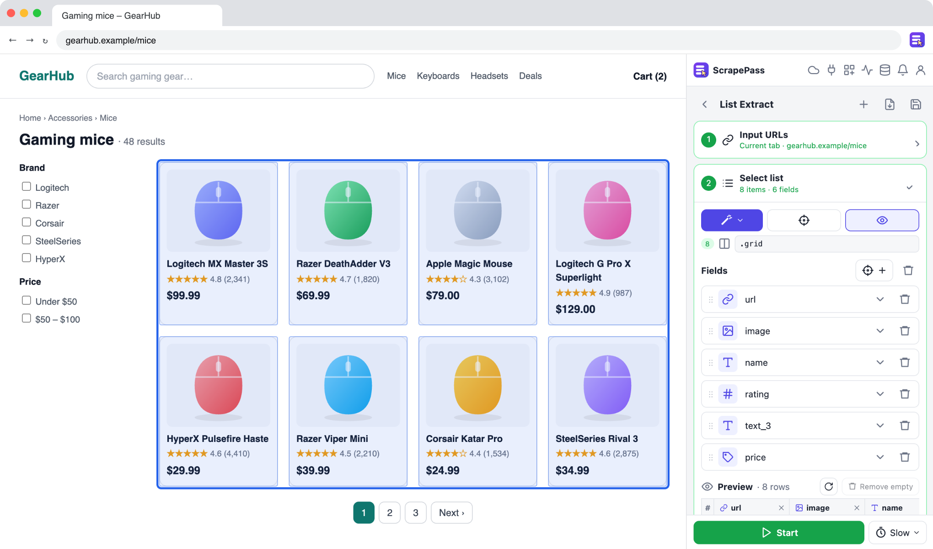
Task: Click Remove empty button in preview
Action: coord(881,486)
